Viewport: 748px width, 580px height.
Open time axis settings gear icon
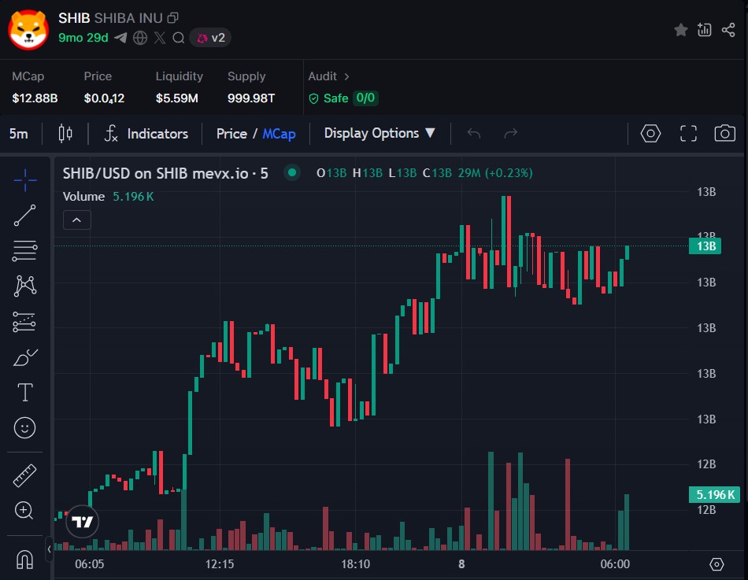pyautogui.click(x=717, y=564)
